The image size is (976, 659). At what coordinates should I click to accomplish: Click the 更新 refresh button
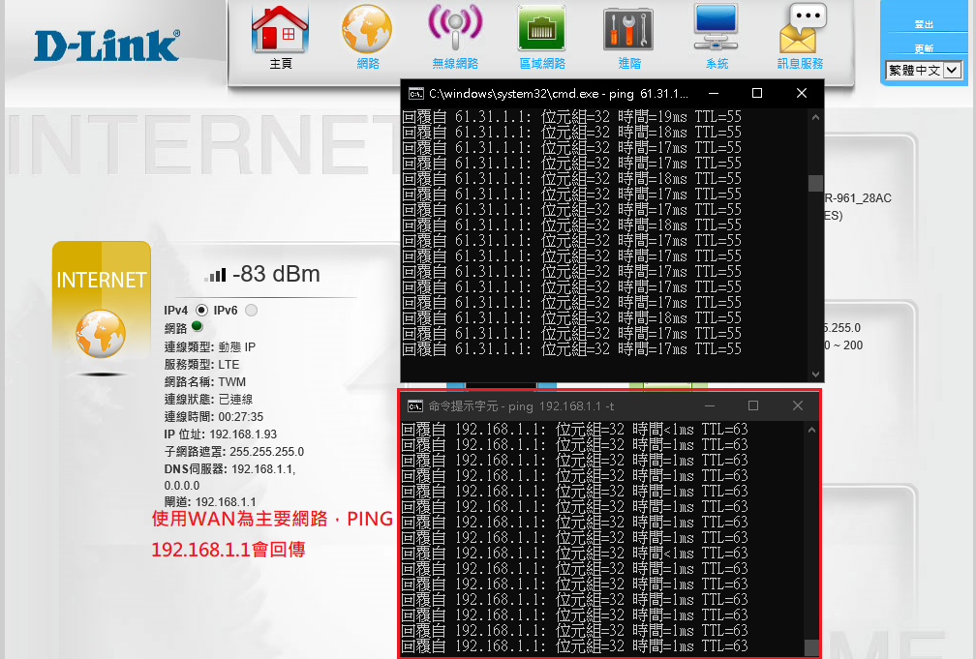tap(924, 48)
